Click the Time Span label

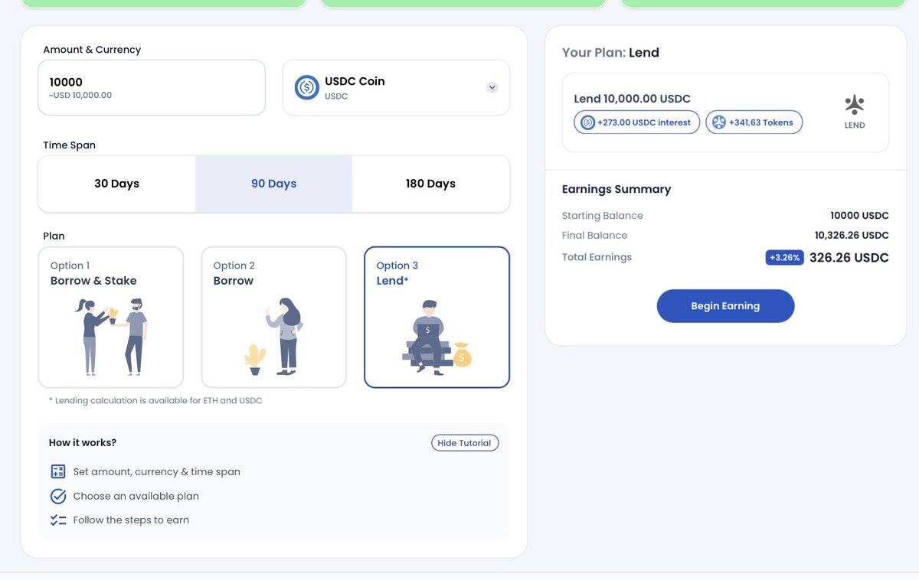(x=70, y=145)
